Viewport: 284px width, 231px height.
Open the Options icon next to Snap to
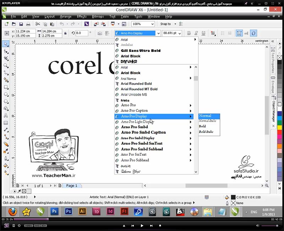pos(181,24)
